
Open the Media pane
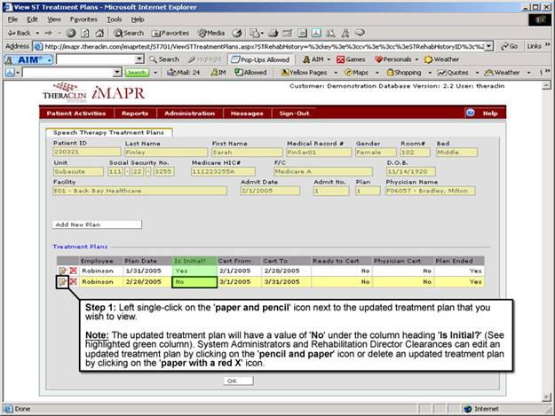(x=211, y=33)
